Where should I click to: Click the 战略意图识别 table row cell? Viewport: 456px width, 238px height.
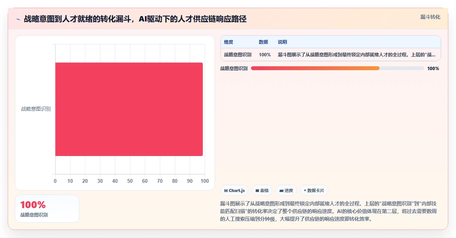[238, 54]
